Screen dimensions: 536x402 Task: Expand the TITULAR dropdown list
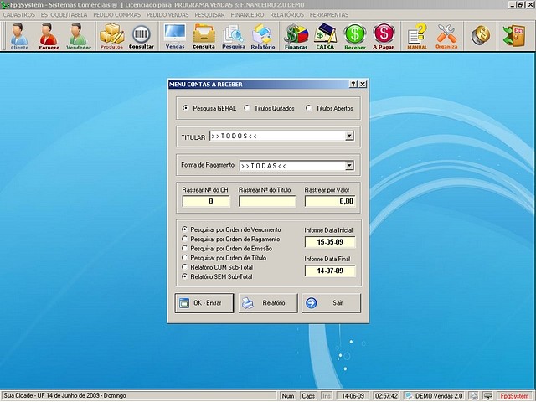click(x=349, y=136)
